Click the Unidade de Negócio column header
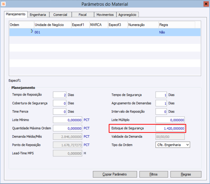Image resolution: width=210 pixels, height=184 pixels. click(x=53, y=25)
